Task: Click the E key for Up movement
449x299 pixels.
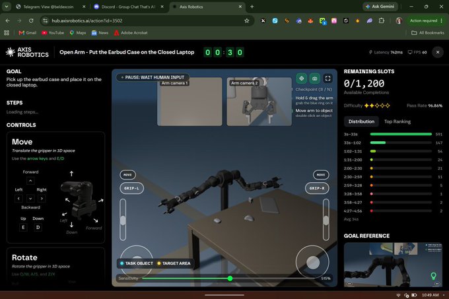Action: [x=23, y=227]
